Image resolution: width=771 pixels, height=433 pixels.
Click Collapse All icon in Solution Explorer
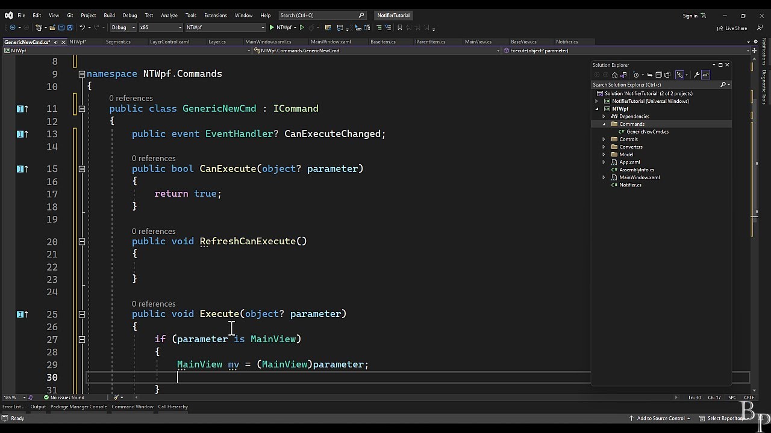click(658, 75)
